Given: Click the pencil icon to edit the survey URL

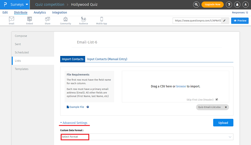Looking at the screenshot, I should coord(225,21).
